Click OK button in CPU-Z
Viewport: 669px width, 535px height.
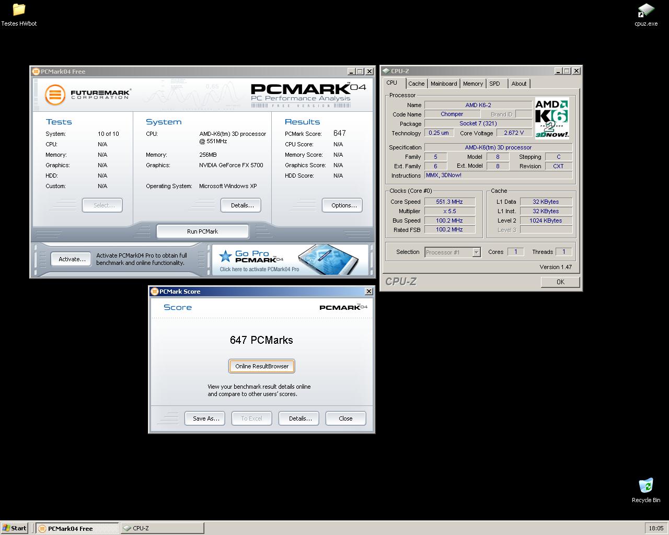click(x=560, y=282)
